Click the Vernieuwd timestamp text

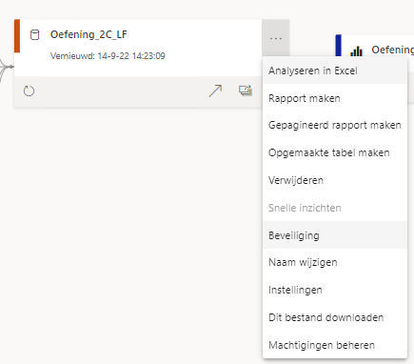[108, 56]
